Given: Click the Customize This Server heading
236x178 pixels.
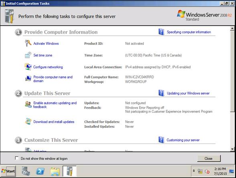Looking at the screenshot, I should tap(51, 140).
